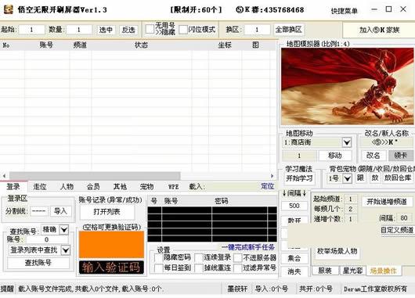Expand the 1号 pet slot dropdown

[347, 179]
